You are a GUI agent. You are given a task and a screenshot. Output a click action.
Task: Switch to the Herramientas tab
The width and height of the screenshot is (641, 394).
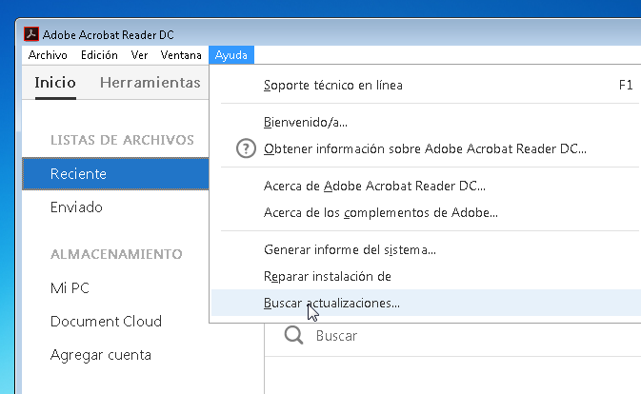[x=150, y=83]
